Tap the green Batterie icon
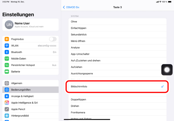Viewport: 174px width, 121px height. tap(7, 72)
